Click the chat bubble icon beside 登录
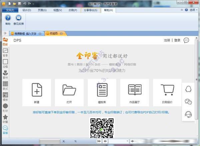Screen dimensions: 200x146 click(186, 40)
